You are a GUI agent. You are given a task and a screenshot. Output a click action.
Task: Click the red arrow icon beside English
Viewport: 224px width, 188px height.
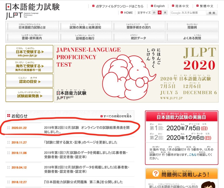[152, 6]
